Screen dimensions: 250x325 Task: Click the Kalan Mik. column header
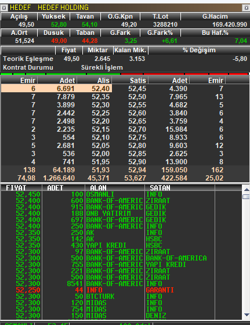coord(131,50)
